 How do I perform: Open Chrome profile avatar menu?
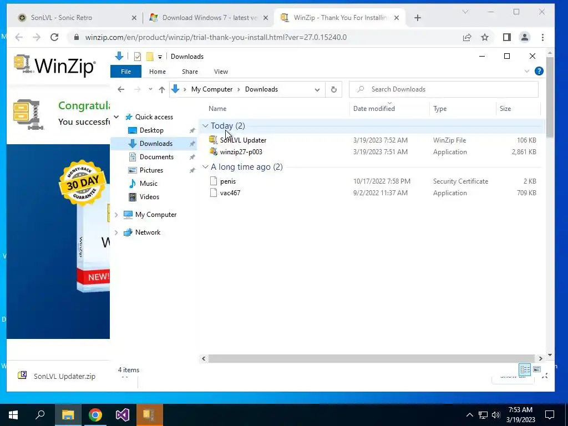(x=525, y=37)
